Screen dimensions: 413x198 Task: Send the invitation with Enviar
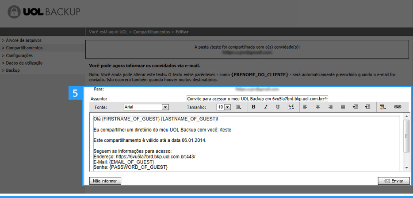(394, 181)
